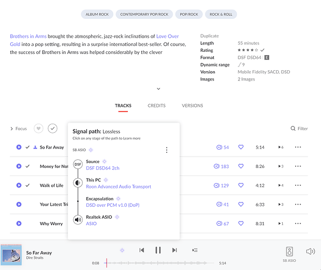The image size is (321, 270).
Task: Expand the album description with the chevron
Action: (x=159, y=89)
